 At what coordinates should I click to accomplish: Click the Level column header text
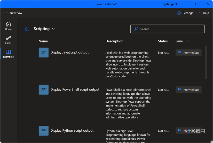coord(179,41)
